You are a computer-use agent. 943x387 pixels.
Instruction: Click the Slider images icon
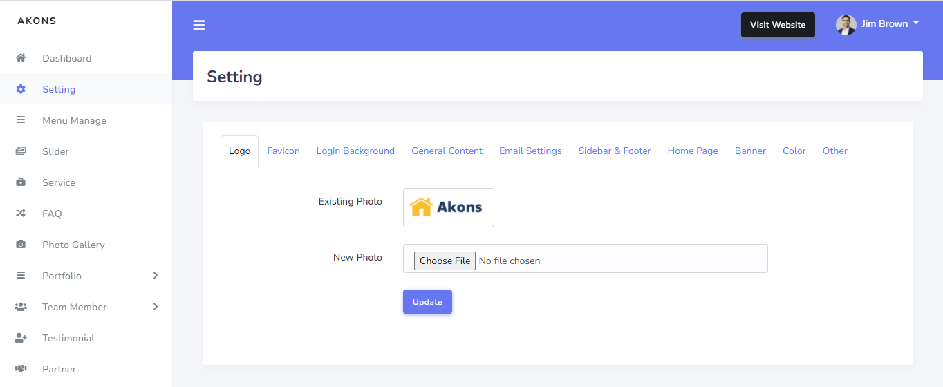click(x=21, y=151)
